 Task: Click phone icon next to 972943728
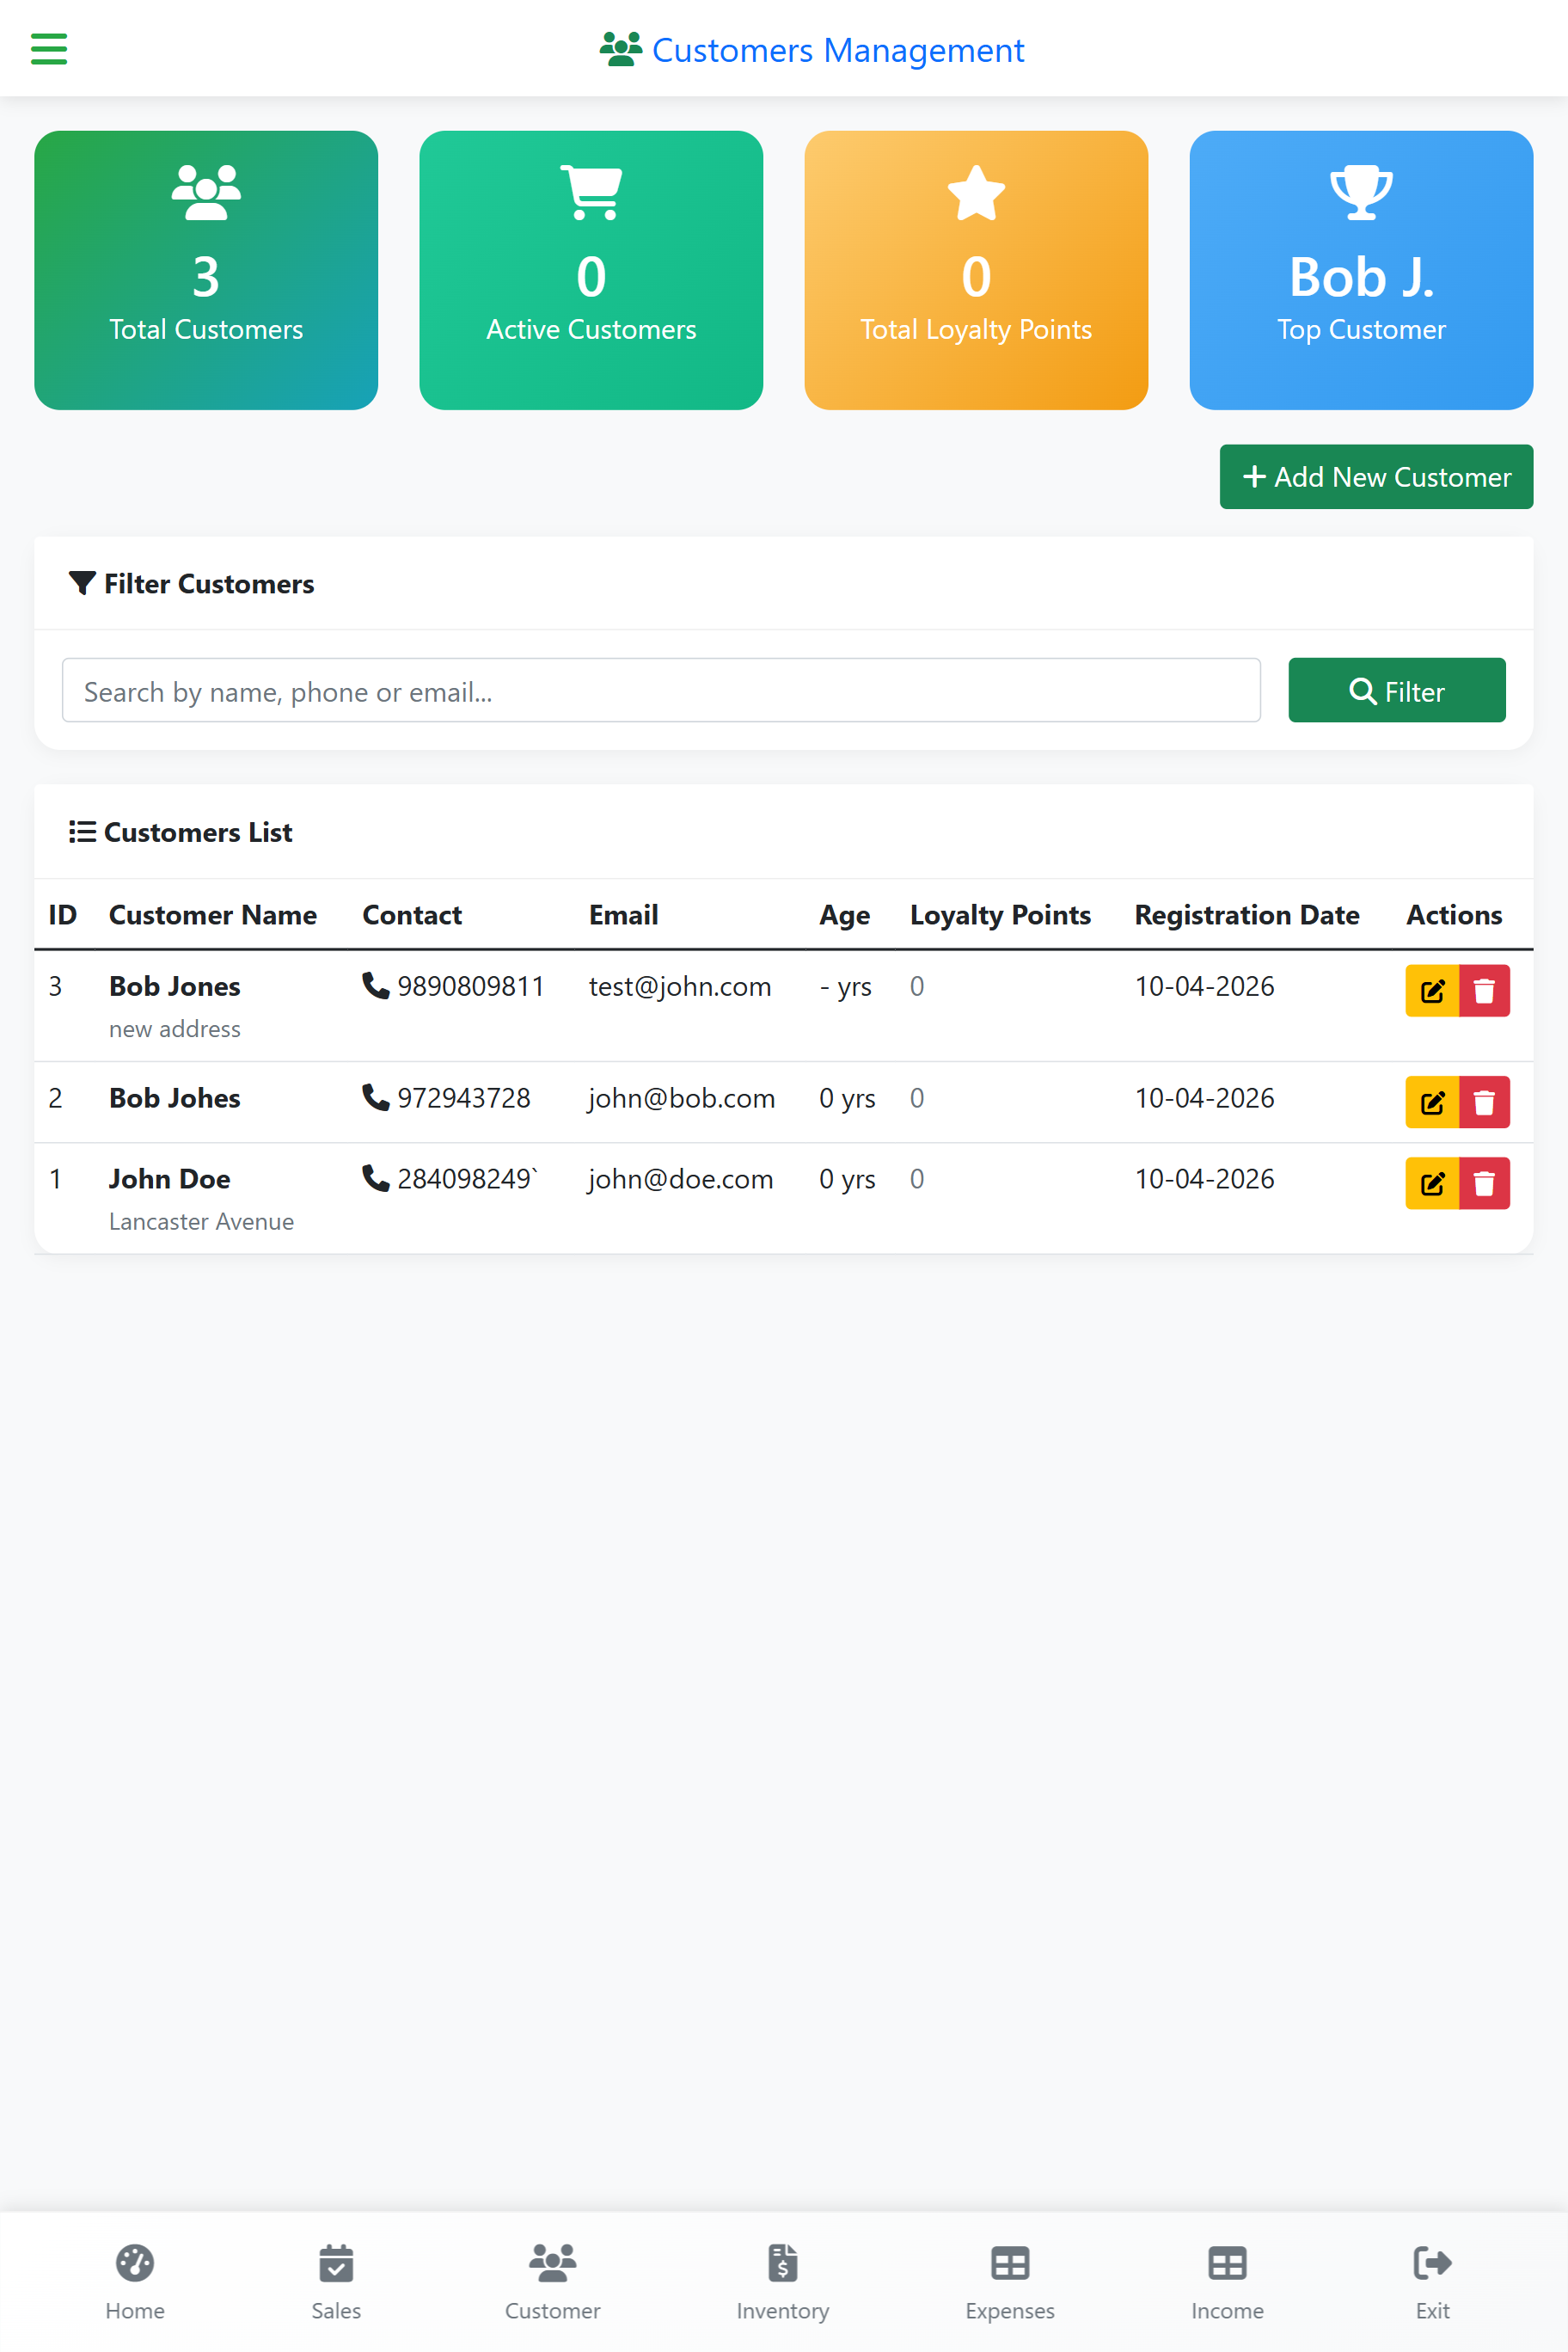point(375,1097)
